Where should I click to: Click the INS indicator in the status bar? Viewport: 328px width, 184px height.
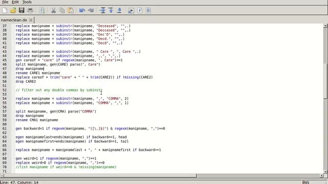[x=305, y=182]
